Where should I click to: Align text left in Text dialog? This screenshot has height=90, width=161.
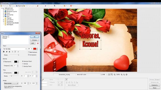point(13,52)
